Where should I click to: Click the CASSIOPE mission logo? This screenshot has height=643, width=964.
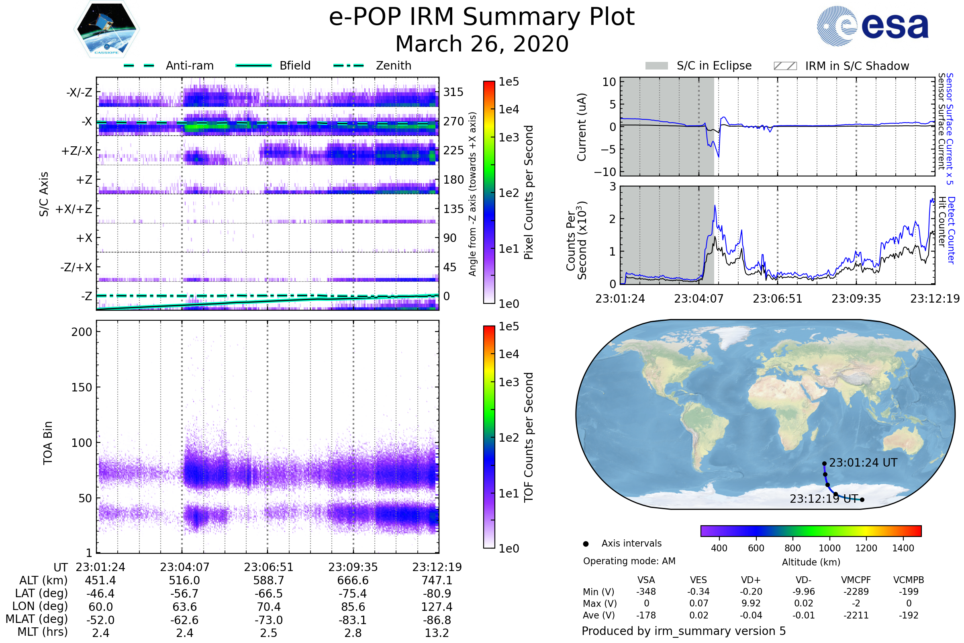106,29
